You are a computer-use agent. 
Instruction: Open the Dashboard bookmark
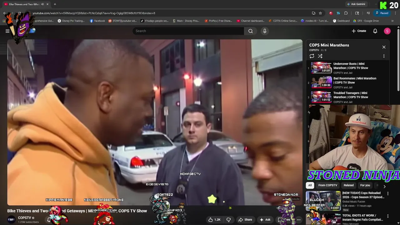[x=341, y=21]
